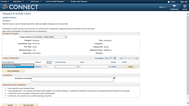Viewport: 189px width, 106px height.
Task: Click the View All grid icon
Action: pos(111,58)
